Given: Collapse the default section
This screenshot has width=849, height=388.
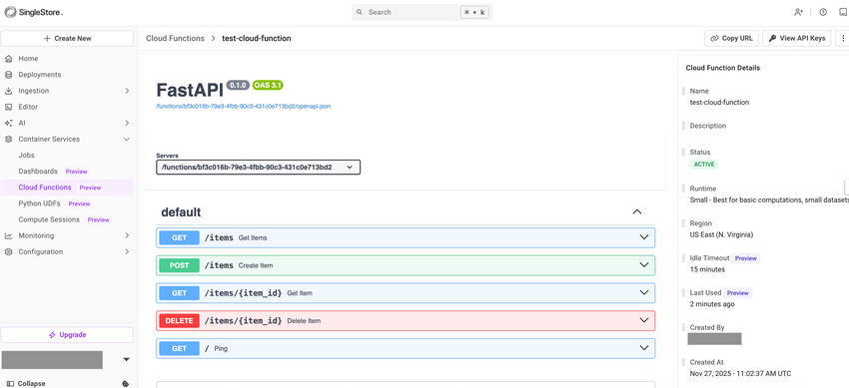Looking at the screenshot, I should pyautogui.click(x=637, y=212).
